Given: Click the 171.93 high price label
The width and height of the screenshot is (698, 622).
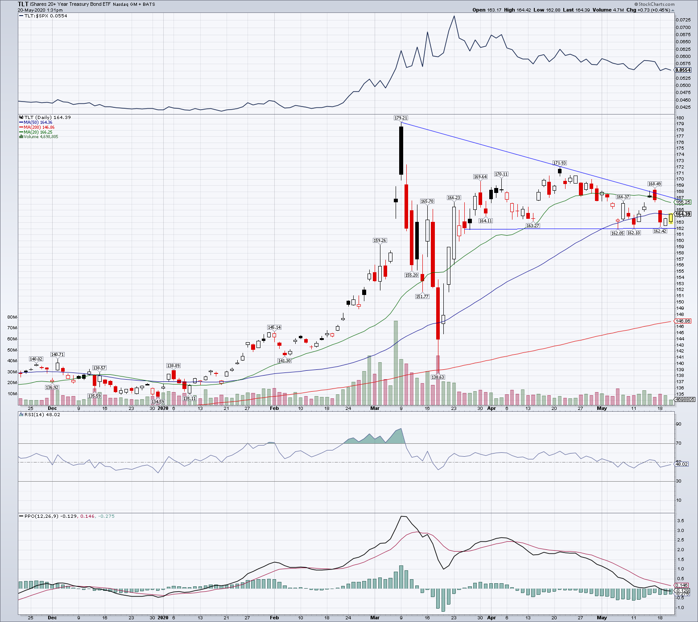Looking at the screenshot, I should pyautogui.click(x=560, y=163).
